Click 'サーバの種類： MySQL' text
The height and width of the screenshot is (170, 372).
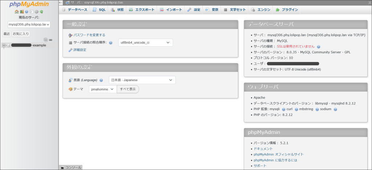click(x=271, y=41)
